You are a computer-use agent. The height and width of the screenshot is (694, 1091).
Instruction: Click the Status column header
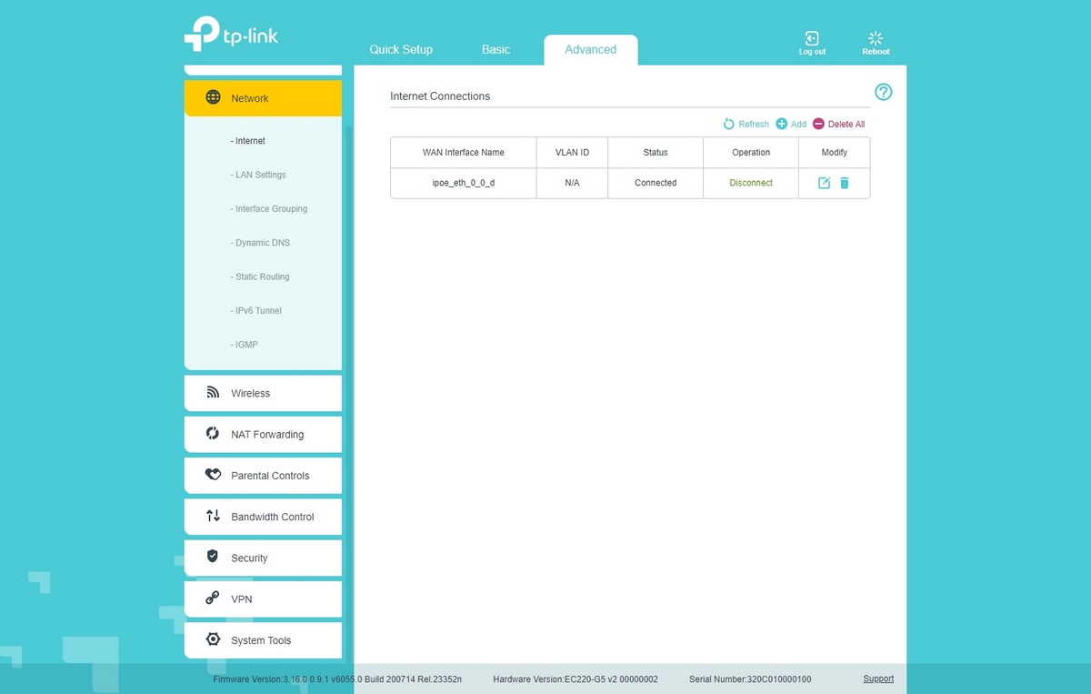(656, 153)
